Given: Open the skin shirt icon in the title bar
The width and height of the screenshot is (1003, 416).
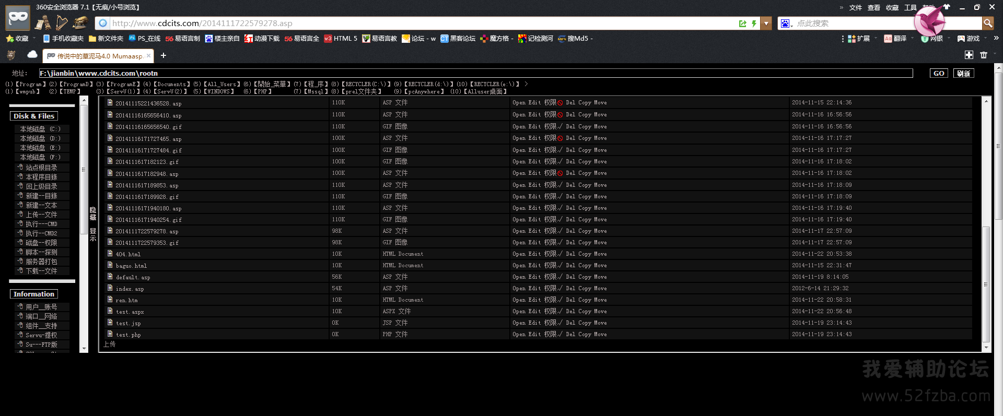Looking at the screenshot, I should (x=947, y=7).
